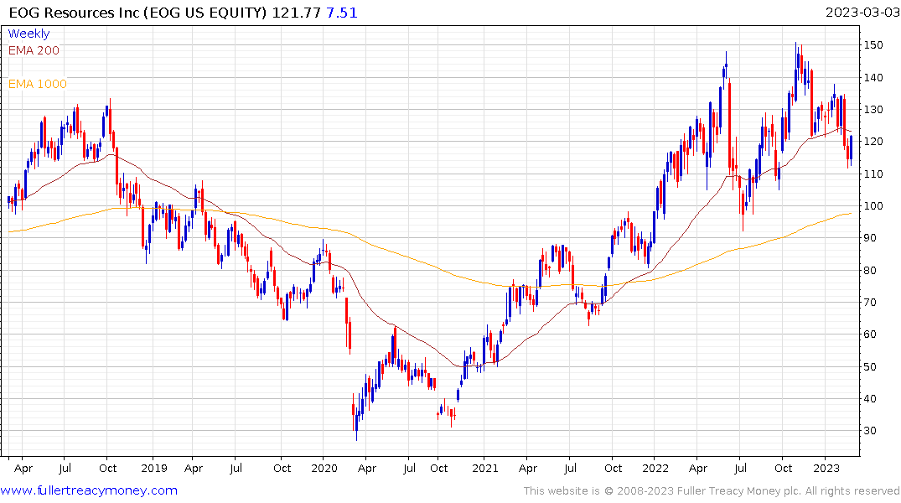Click the 30 price axis label
The width and height of the screenshot is (901, 503).
(870, 431)
